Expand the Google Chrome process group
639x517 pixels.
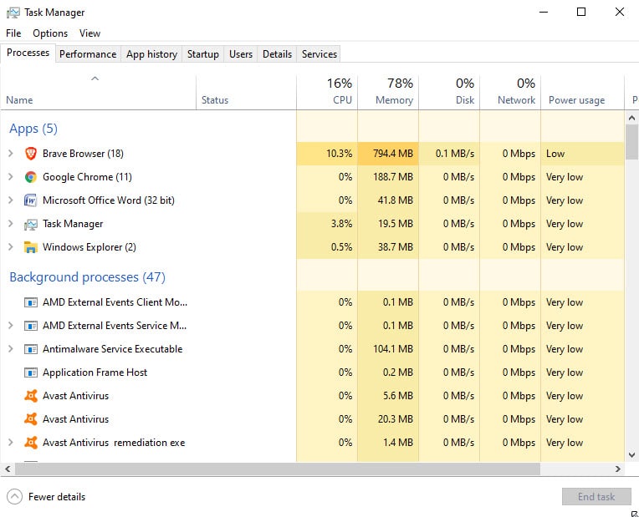11,177
